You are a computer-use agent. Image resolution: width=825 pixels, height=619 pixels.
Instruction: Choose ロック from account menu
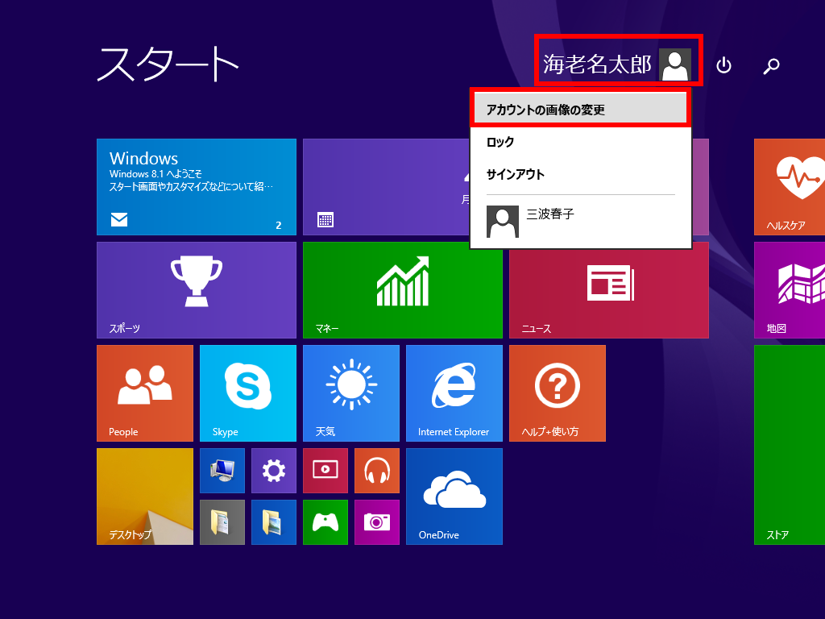tap(580, 142)
